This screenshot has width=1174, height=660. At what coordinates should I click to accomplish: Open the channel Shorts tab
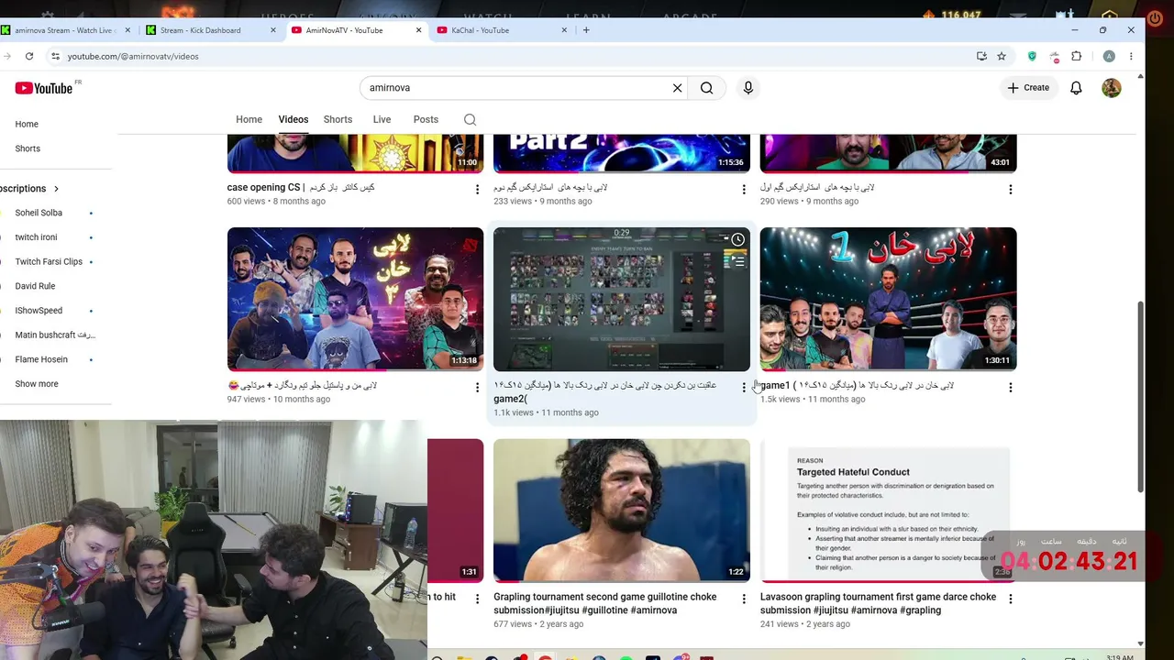[338, 119]
